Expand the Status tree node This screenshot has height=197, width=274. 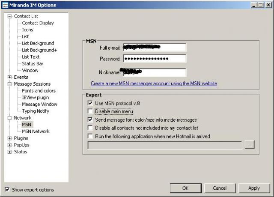9,152
